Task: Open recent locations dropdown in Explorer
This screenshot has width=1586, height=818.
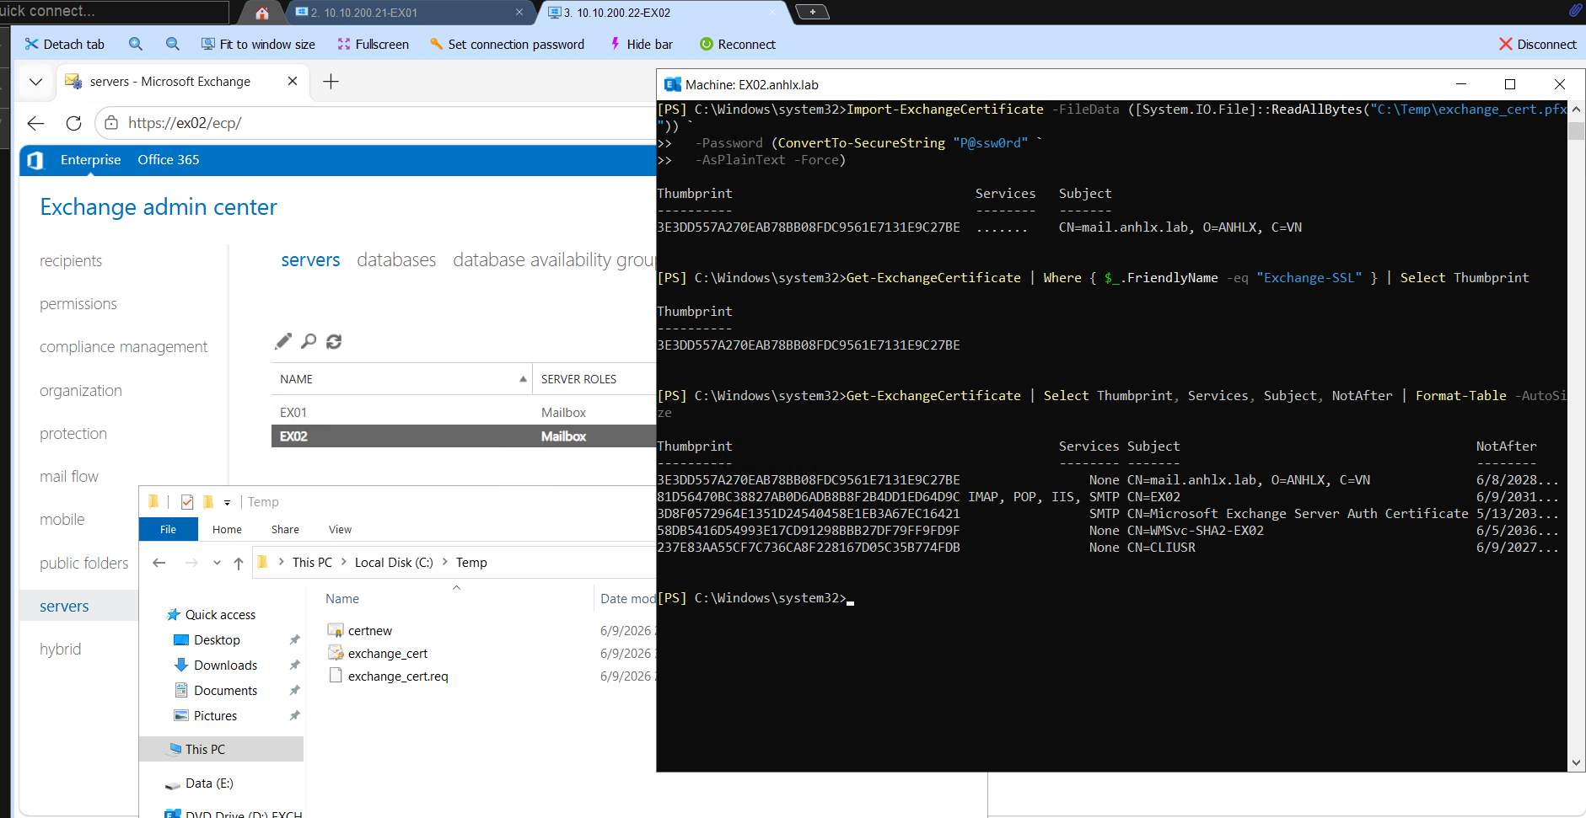Action: 217,563
